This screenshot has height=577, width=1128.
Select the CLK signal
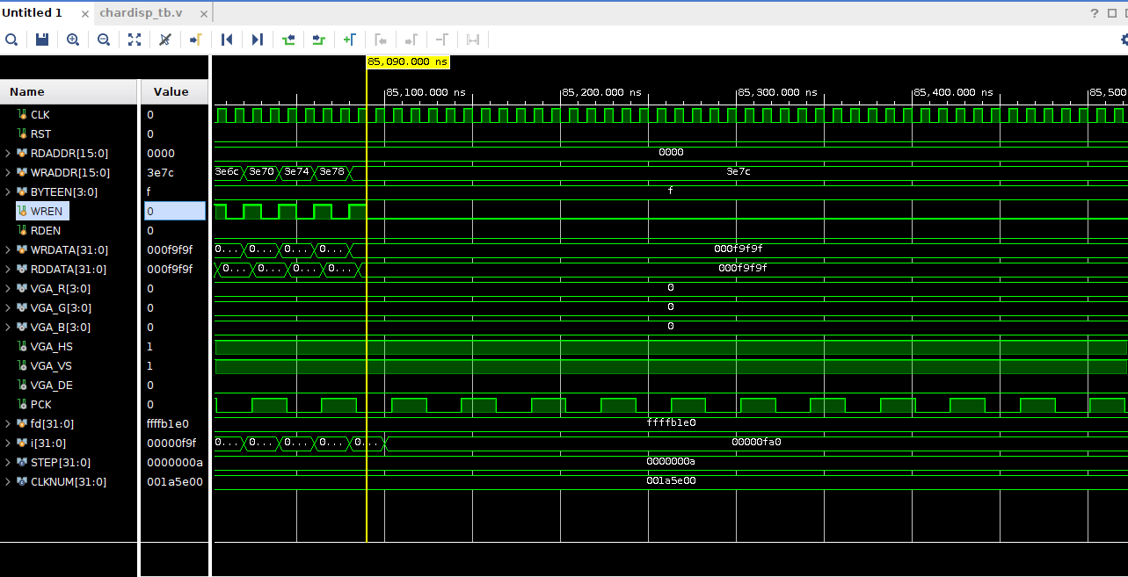pos(40,114)
